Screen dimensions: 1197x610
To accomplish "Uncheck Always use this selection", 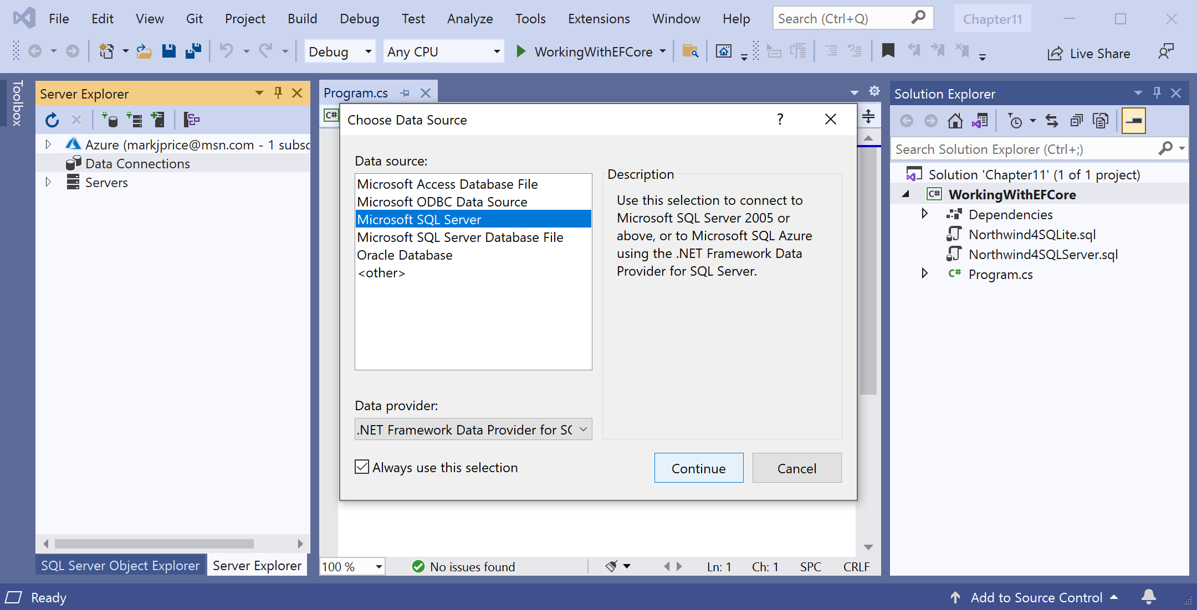I will point(361,467).
